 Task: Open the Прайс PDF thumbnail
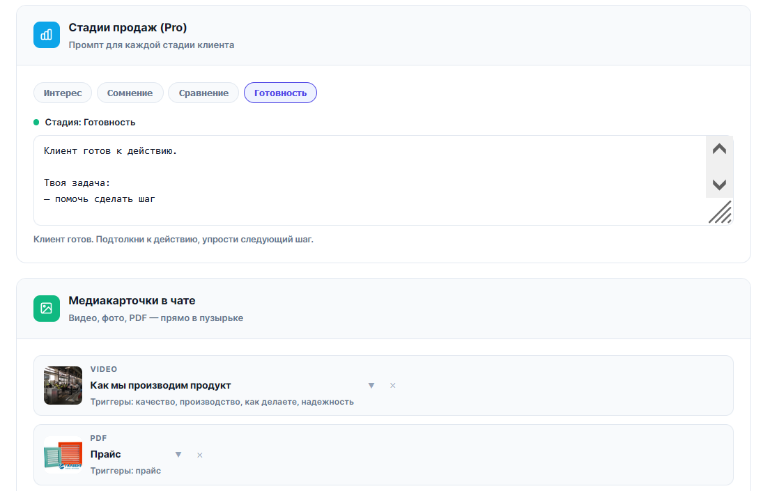pos(63,455)
